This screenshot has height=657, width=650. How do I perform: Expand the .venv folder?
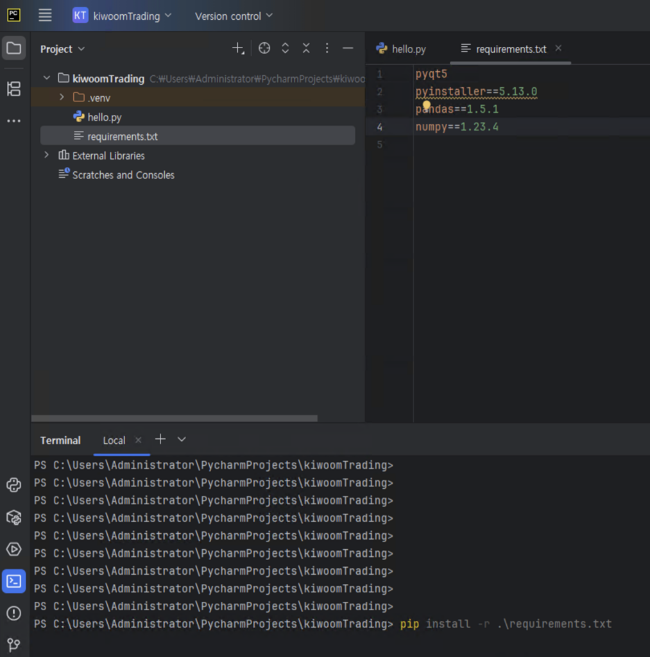62,98
